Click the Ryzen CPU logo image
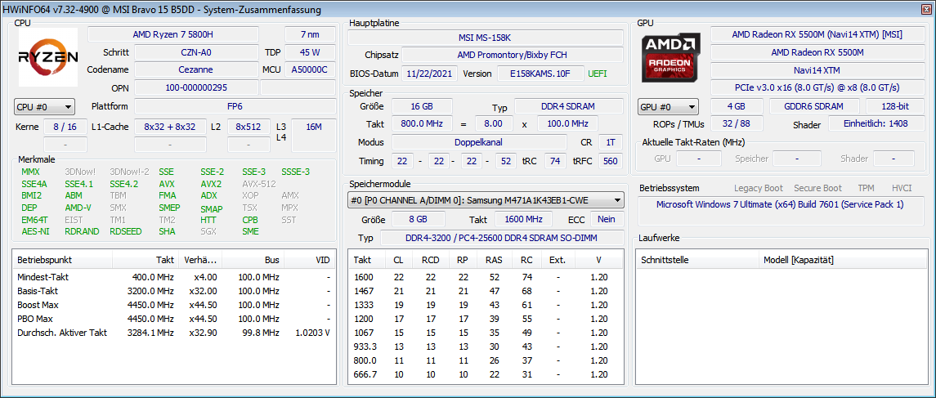The image size is (936, 398). point(47,57)
